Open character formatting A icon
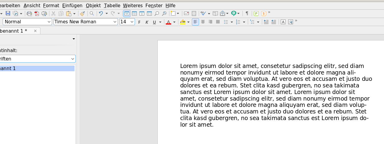The image size is (384, 144). click(283, 22)
